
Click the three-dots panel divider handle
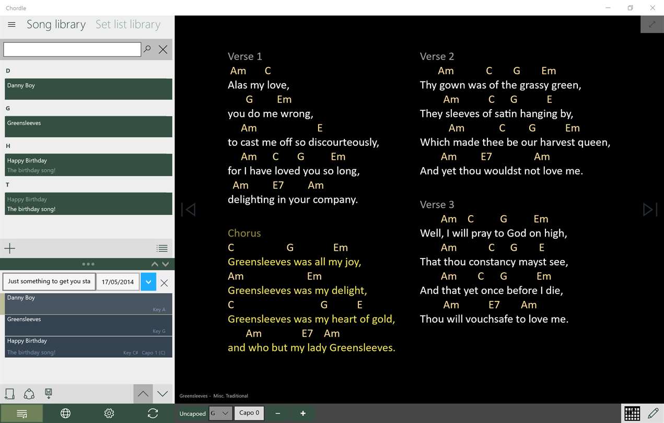[x=88, y=264]
